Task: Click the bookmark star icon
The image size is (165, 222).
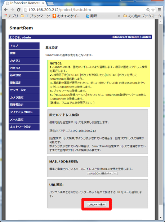Action: tap(153, 10)
